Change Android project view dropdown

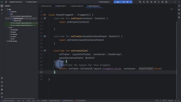coord(8,6)
